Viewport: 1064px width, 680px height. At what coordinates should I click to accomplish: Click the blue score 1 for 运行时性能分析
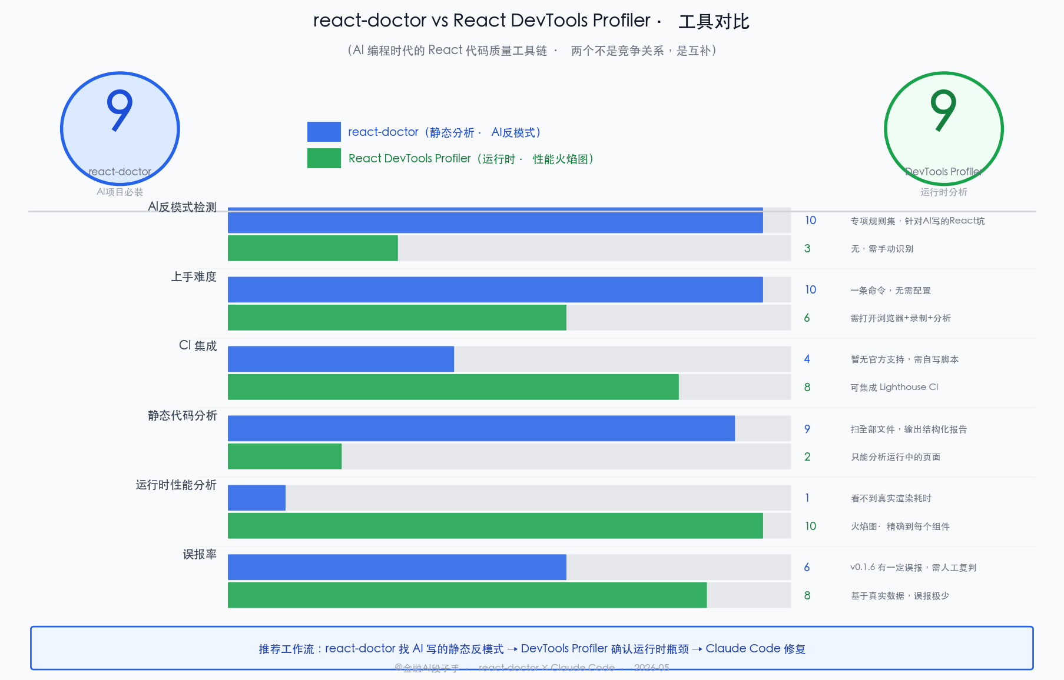pos(807,498)
